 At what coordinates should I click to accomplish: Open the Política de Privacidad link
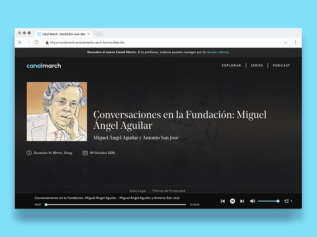coord(169,191)
